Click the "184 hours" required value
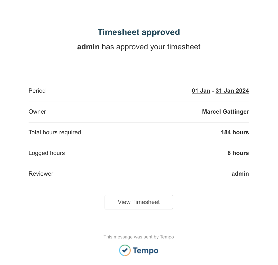The height and width of the screenshot is (265, 278). [235, 132]
